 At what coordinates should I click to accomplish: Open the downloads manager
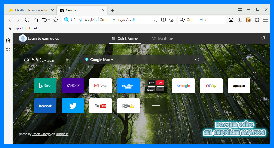pos(240,20)
